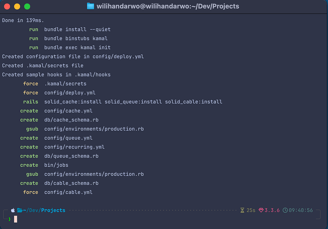Click the 'gsub' label above db/cable_schema.rb

click(x=32, y=174)
